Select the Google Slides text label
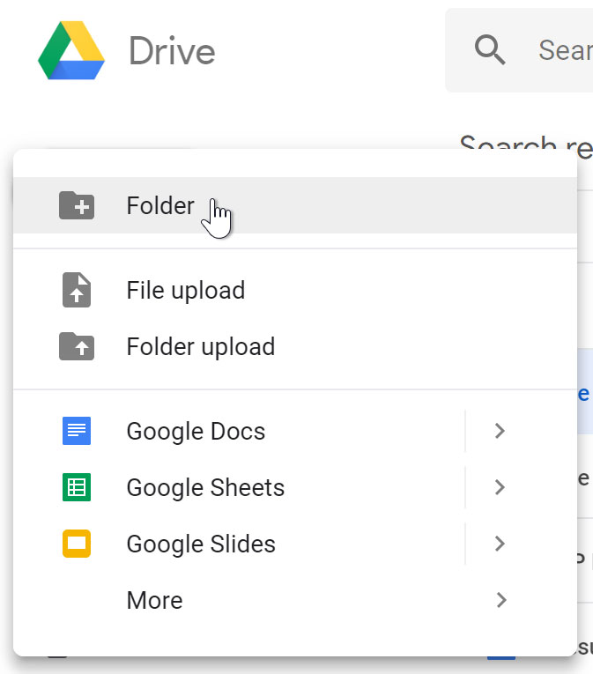Image resolution: width=593 pixels, height=674 pixels. pos(201,544)
